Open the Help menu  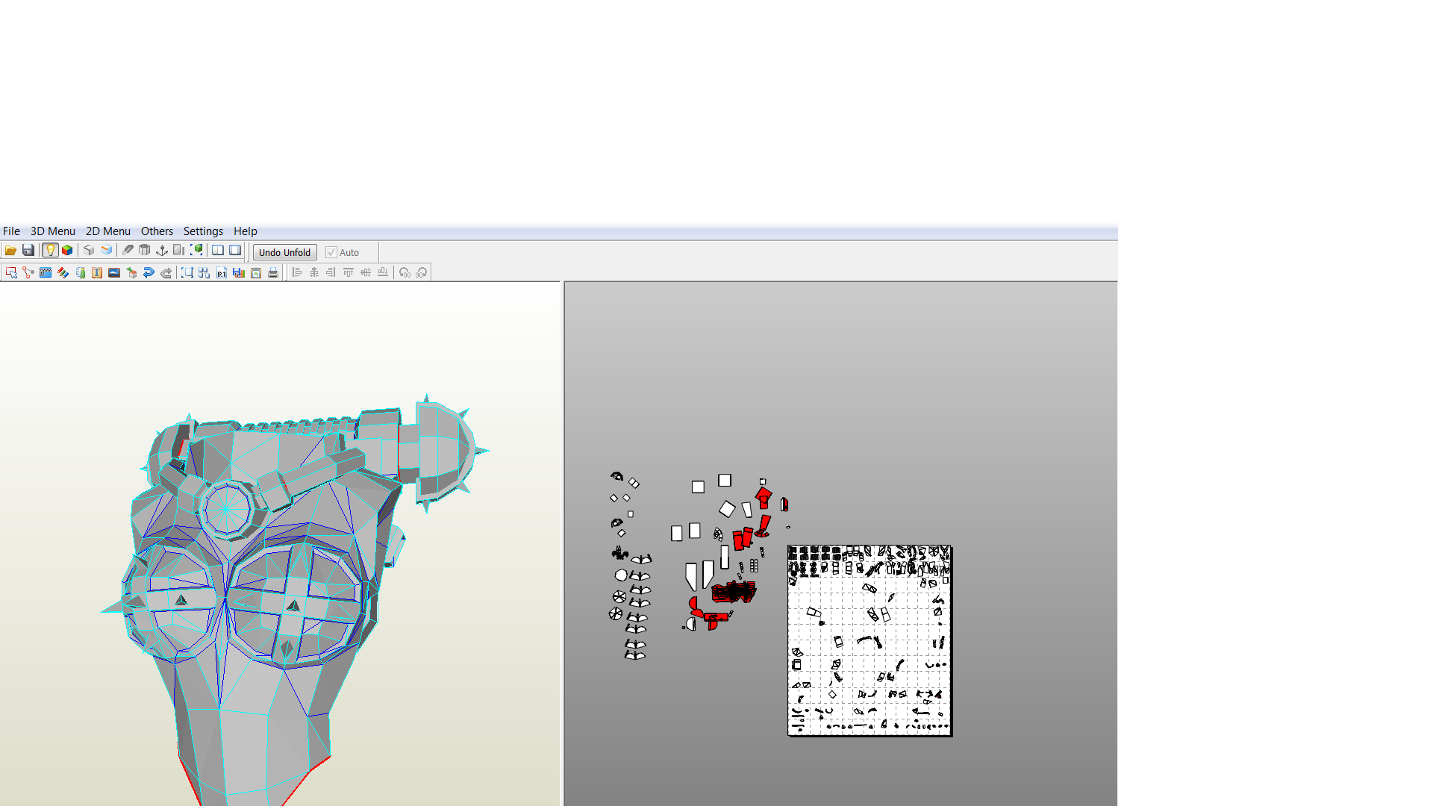(246, 231)
